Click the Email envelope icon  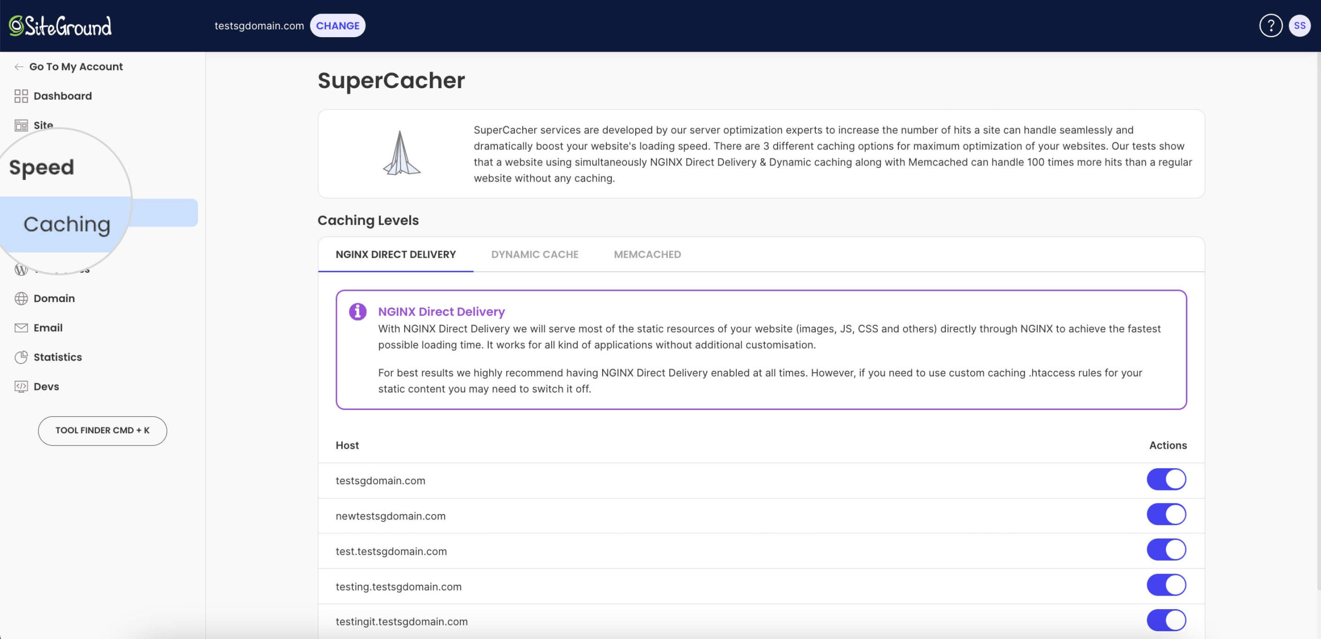pyautogui.click(x=21, y=328)
